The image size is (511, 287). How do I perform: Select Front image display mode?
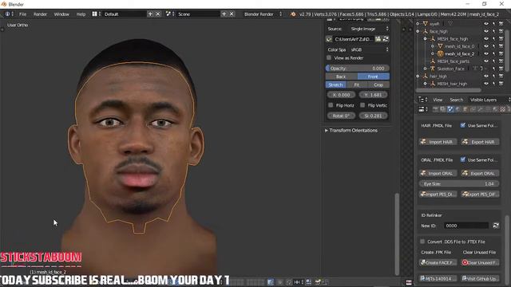[x=374, y=77]
